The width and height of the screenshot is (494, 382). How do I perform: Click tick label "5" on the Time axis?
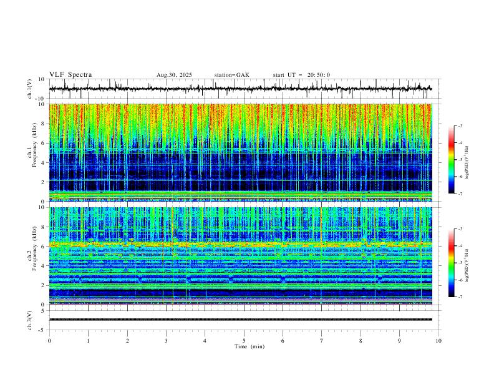tap(244, 341)
